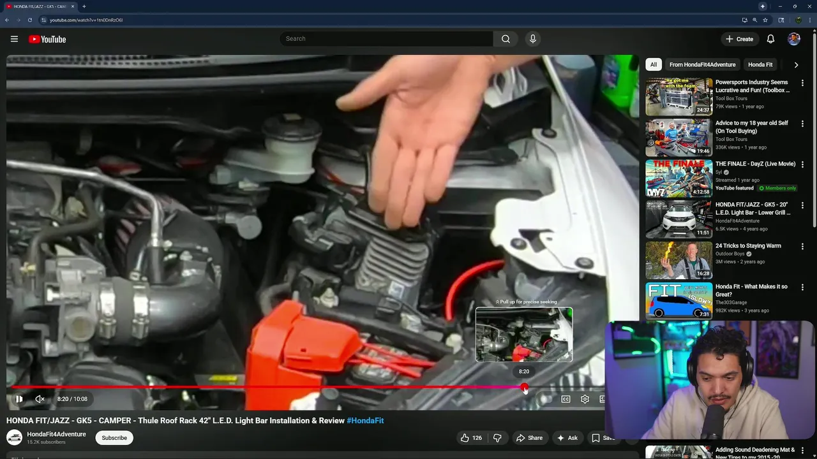This screenshot has width=817, height=459.
Task: Open options for THE FINALE DayZ video
Action: (803, 164)
